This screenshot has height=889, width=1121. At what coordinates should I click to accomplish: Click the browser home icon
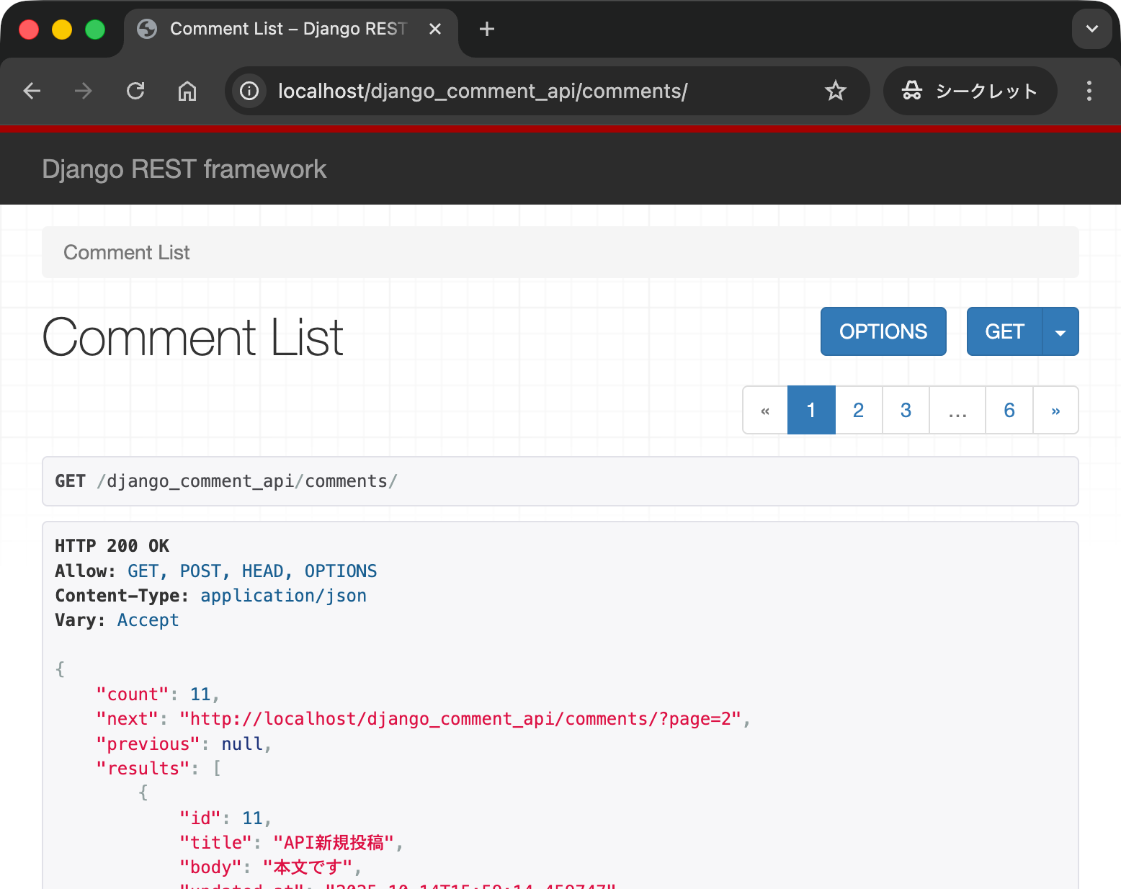click(x=187, y=91)
